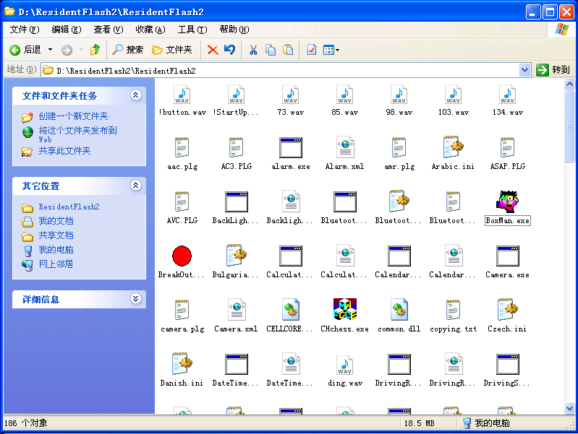Viewport: 578px width, 434px height.
Task: Select the Arabic.ini file icon
Action: coord(454,147)
